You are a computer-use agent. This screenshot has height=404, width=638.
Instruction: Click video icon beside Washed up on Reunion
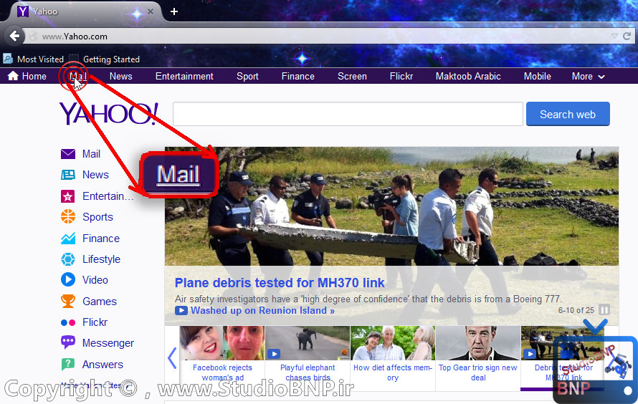coord(181,311)
